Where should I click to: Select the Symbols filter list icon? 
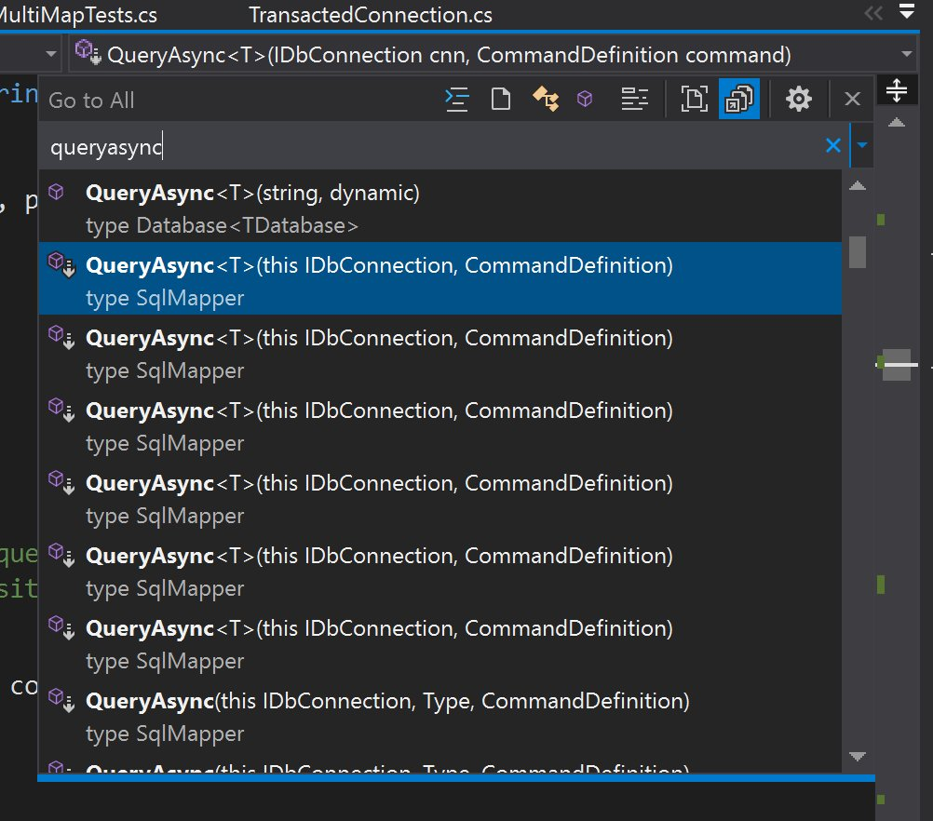pyautogui.click(x=635, y=99)
